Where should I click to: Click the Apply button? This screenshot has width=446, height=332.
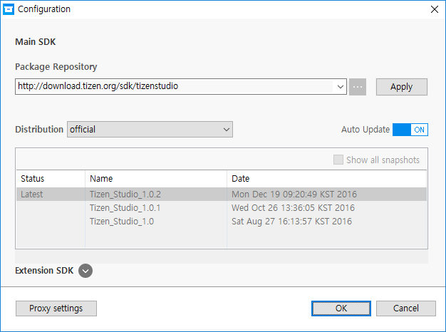click(x=401, y=87)
